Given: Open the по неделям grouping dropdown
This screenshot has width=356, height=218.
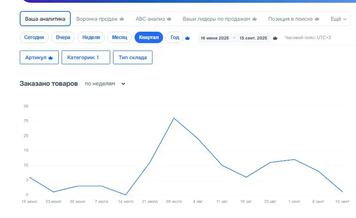Looking at the screenshot, I should coord(105,84).
